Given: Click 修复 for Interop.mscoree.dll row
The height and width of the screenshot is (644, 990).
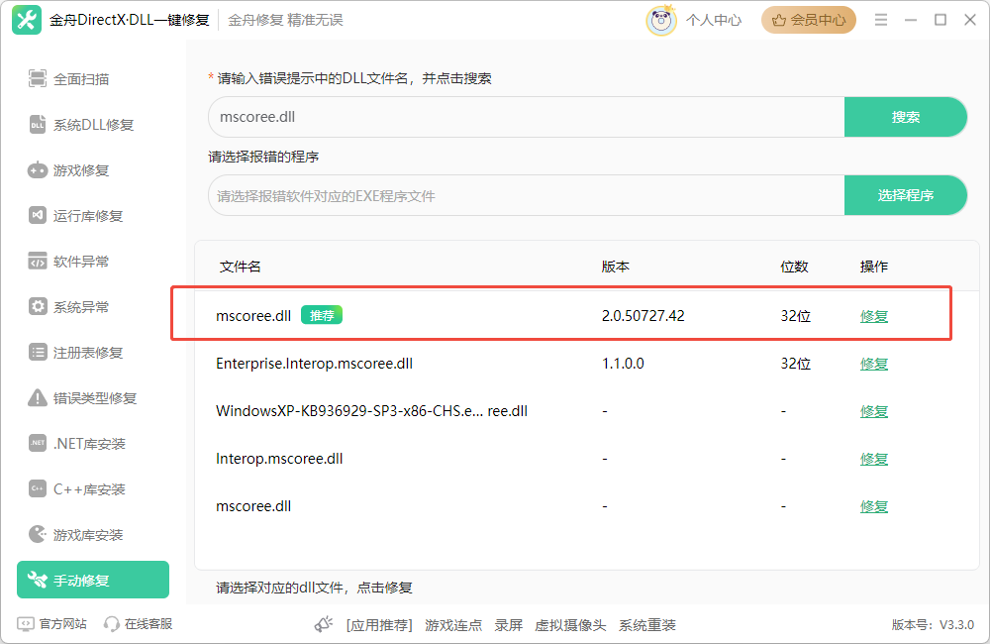Looking at the screenshot, I should pos(874,459).
